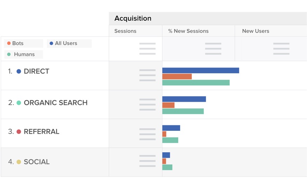Select the New Users column header
307x188 pixels.
coord(255,31)
